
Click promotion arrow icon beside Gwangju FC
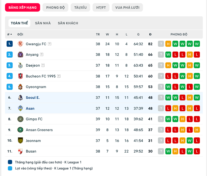click(50, 44)
